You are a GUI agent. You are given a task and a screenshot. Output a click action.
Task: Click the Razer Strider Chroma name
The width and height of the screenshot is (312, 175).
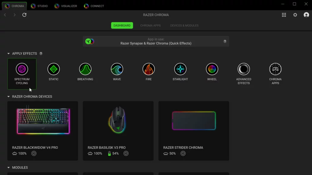183,148
